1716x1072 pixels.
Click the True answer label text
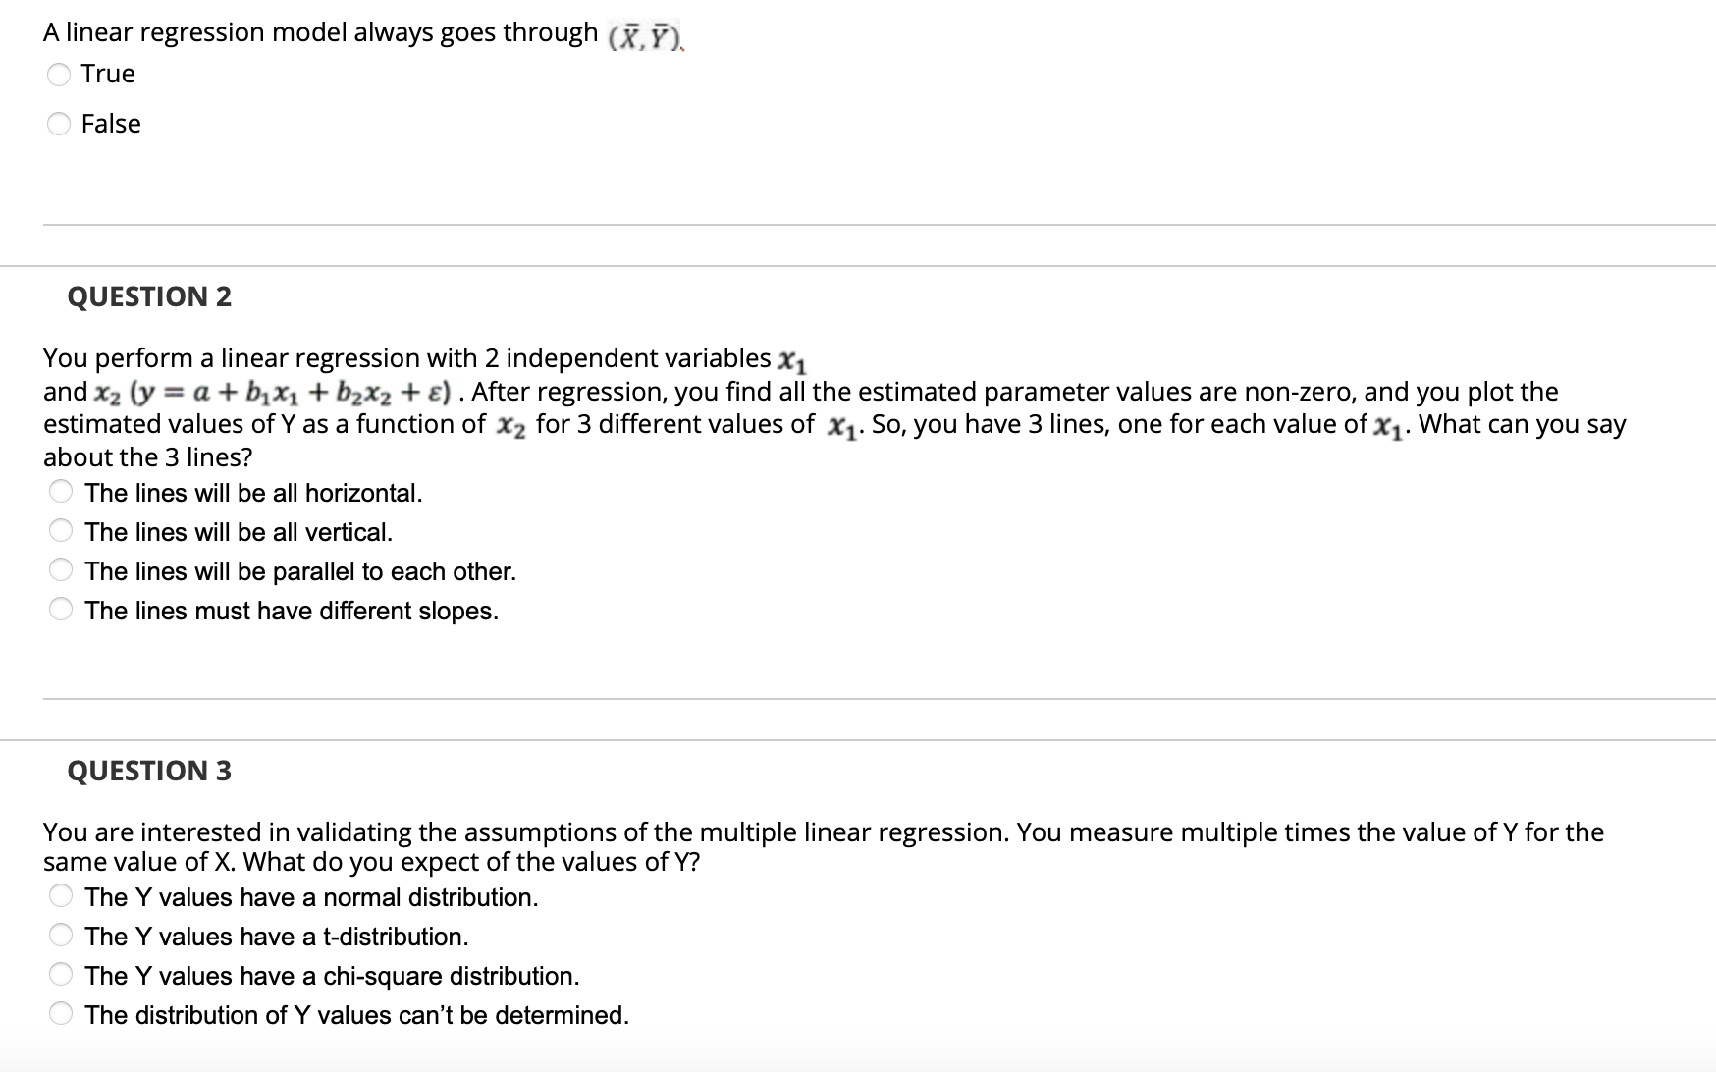pyautogui.click(x=108, y=73)
